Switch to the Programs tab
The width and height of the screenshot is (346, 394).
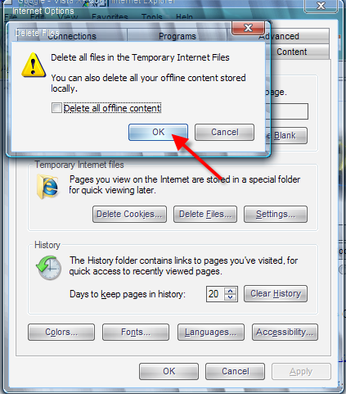pyautogui.click(x=177, y=36)
